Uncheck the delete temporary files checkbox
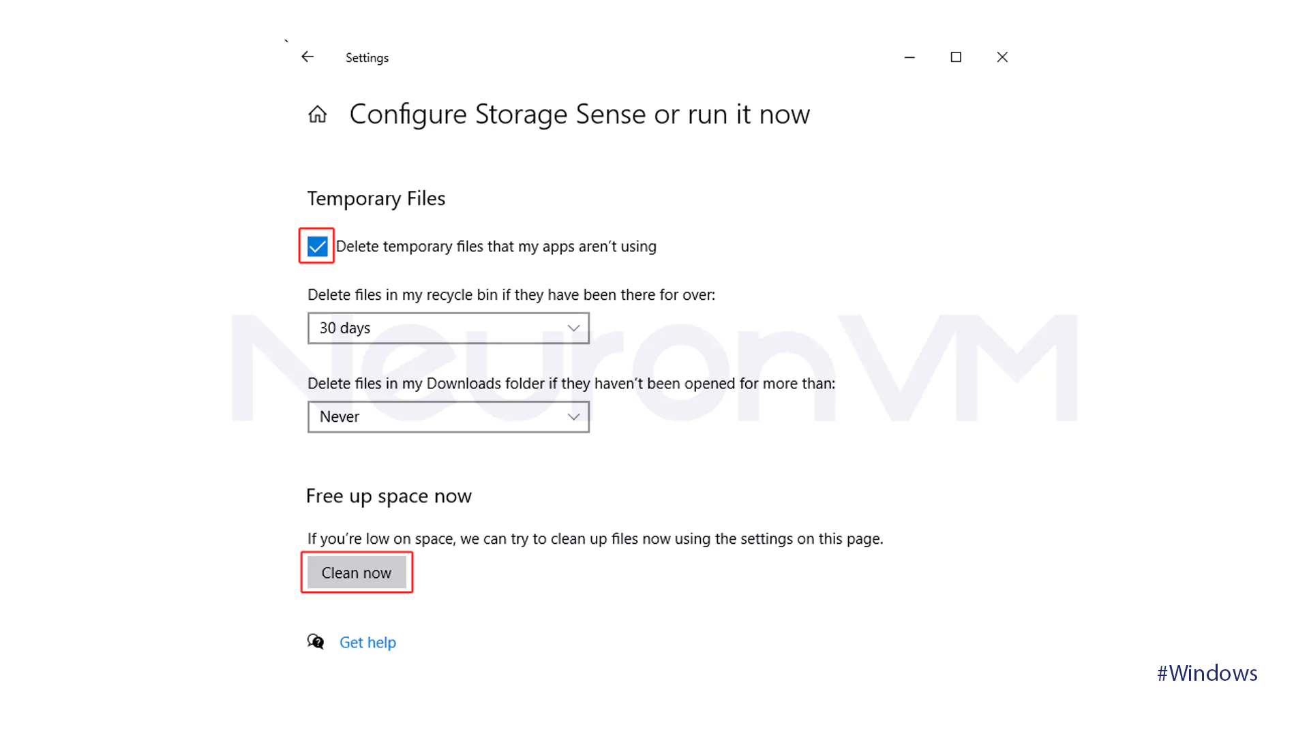The image size is (1309, 736). [317, 246]
